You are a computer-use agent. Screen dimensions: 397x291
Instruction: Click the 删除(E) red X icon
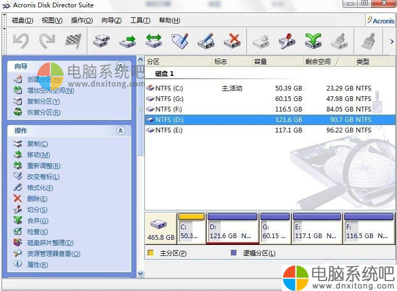[x=17, y=198]
